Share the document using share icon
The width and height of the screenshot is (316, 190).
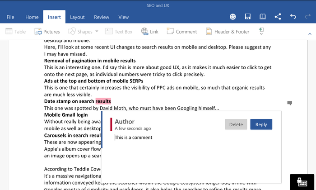(x=278, y=17)
